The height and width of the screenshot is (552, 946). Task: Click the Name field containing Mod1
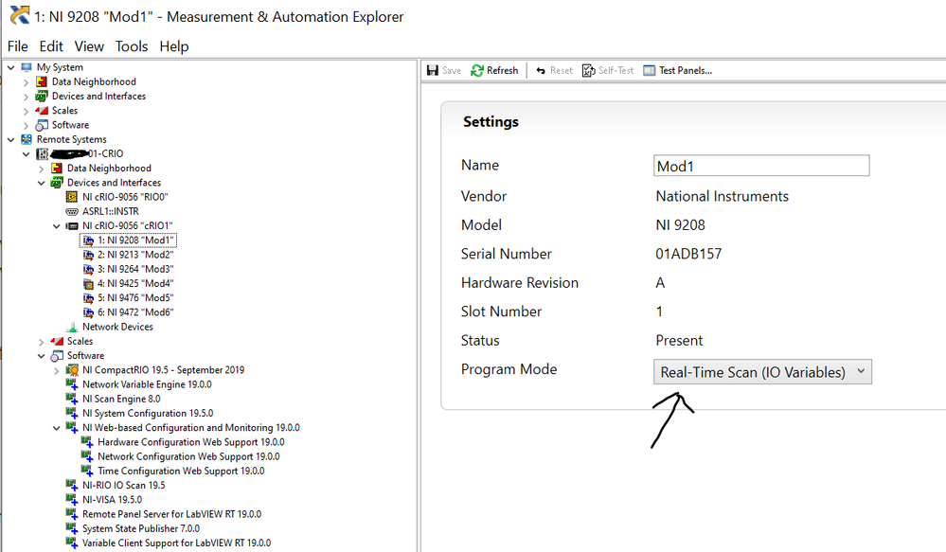click(x=761, y=166)
